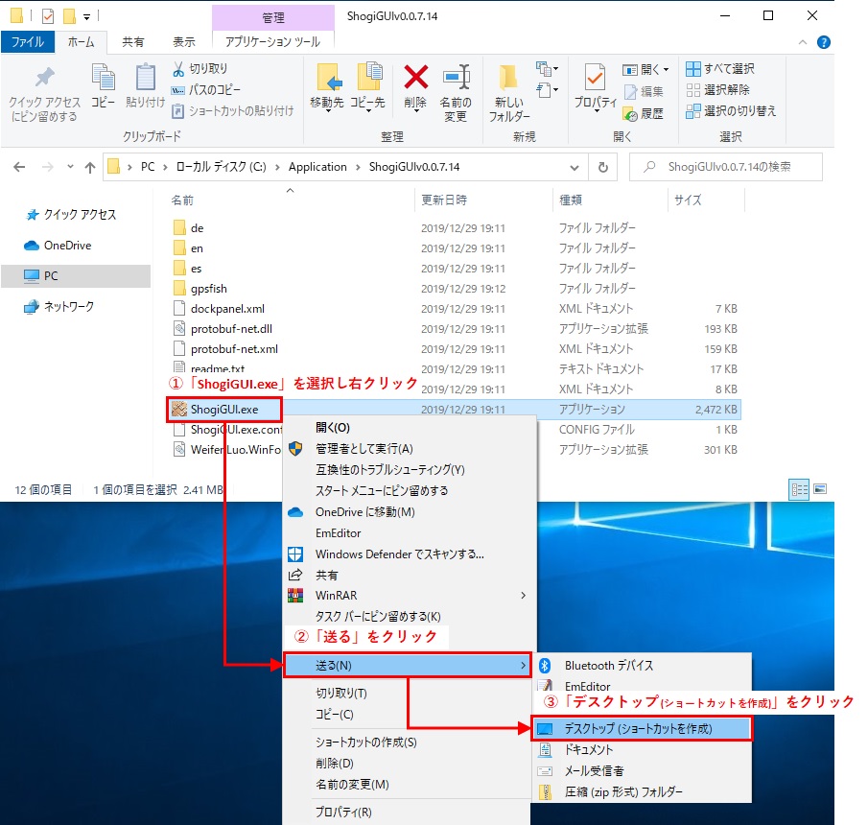Click ローカル ディスク (C:) breadcrumb
Screen dimensions: 868x825
tap(221, 167)
